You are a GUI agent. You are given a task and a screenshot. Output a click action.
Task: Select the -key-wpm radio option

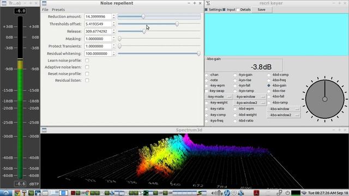tap(206, 85)
